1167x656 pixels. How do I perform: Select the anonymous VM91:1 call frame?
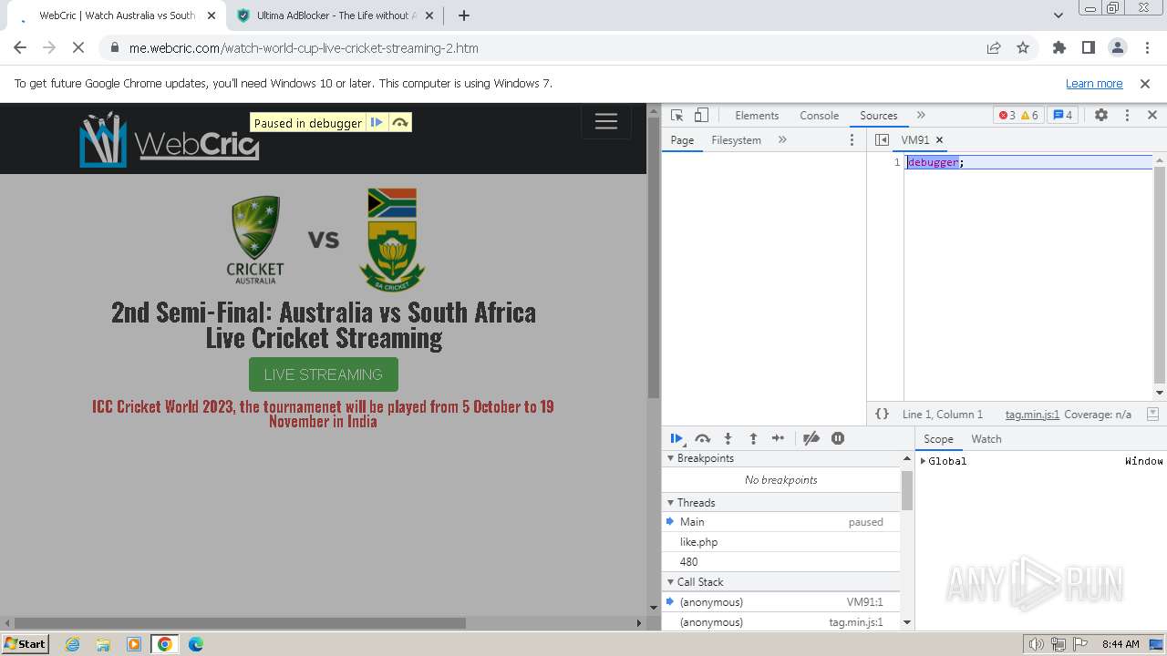(x=781, y=602)
